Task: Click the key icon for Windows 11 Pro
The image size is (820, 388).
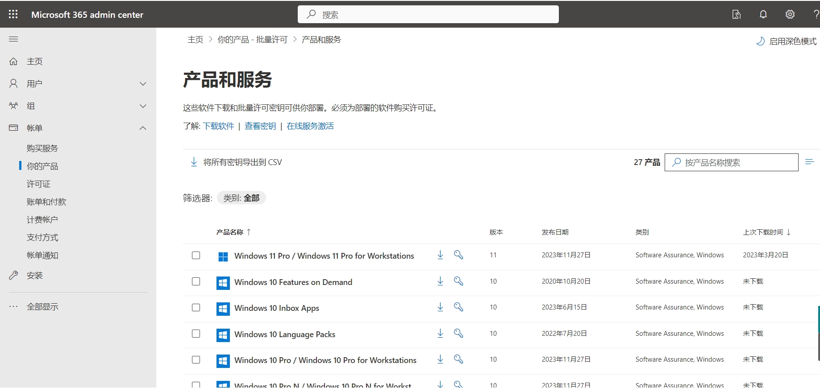Action: tap(458, 255)
